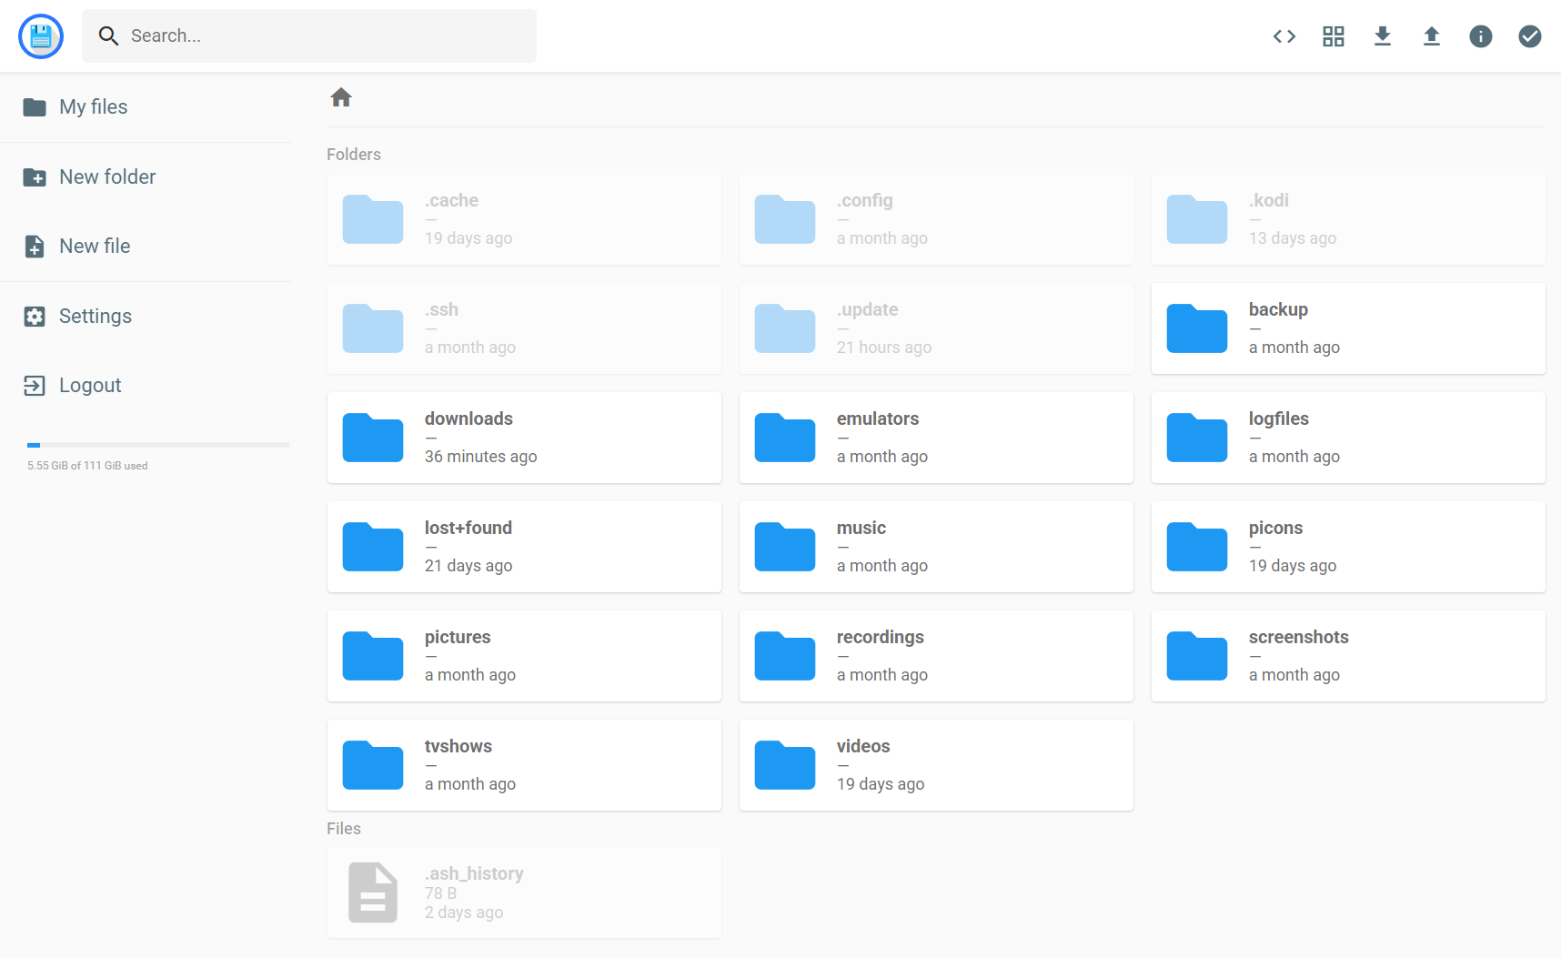Go to the home breadcrumb icon
The width and height of the screenshot is (1561, 958).
pyautogui.click(x=341, y=97)
